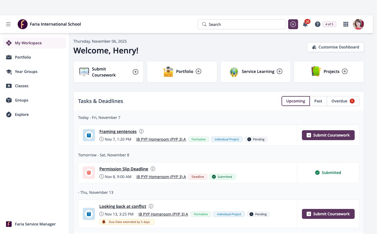Open user profile avatar menu
Viewport: 377px width, 234px height.
click(359, 24)
